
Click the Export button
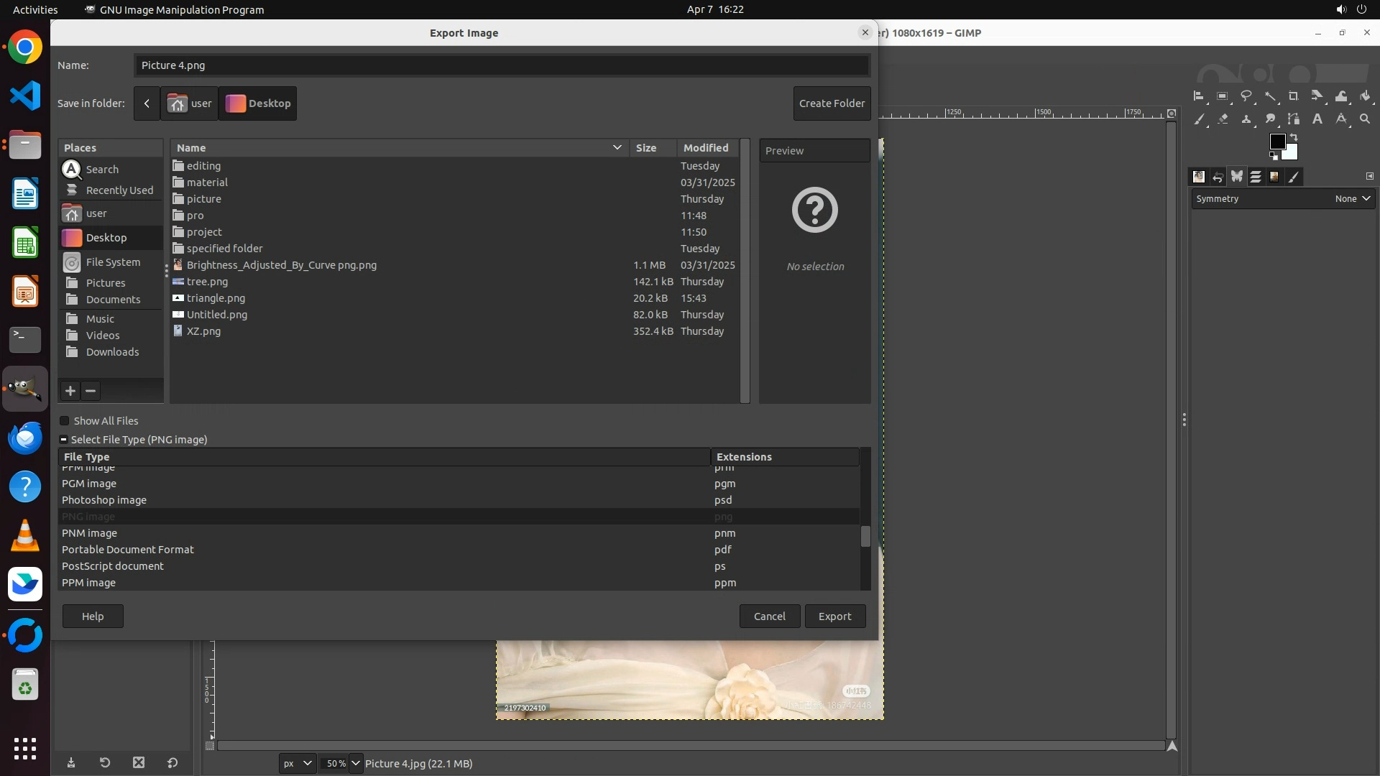click(834, 616)
